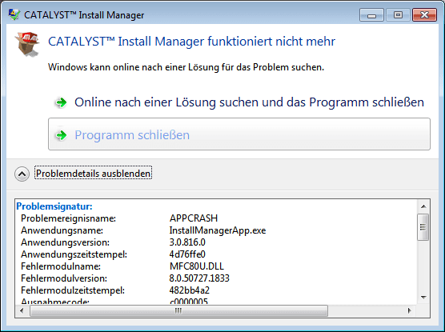Click the Problemsignatur: heading

pyautogui.click(x=54, y=206)
